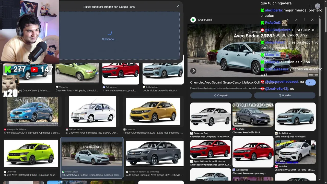Image resolution: width=327 pixels, height=184 pixels.
Task: Click Video badge on Aveo Sedan 2024 thumbnail
Action: [x=239, y=124]
